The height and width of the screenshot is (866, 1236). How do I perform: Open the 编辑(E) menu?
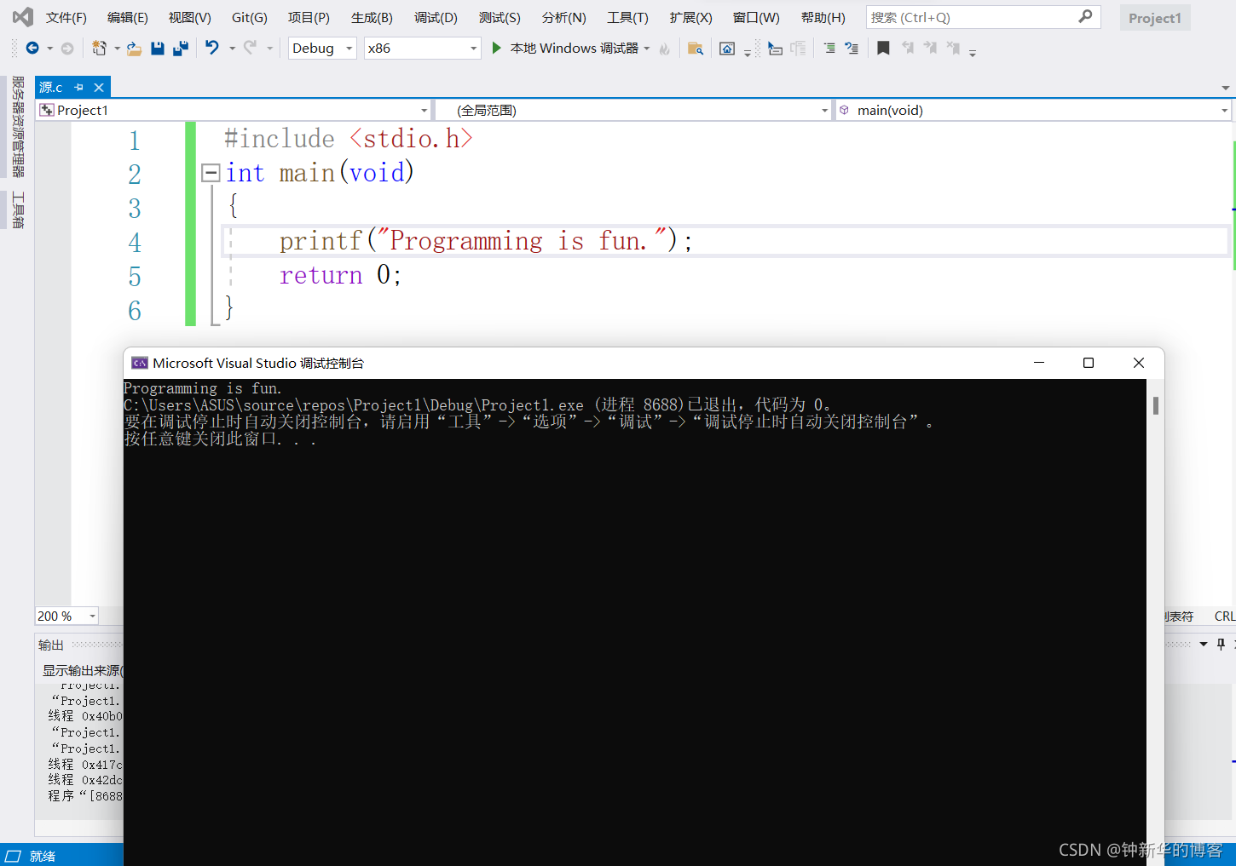[127, 17]
